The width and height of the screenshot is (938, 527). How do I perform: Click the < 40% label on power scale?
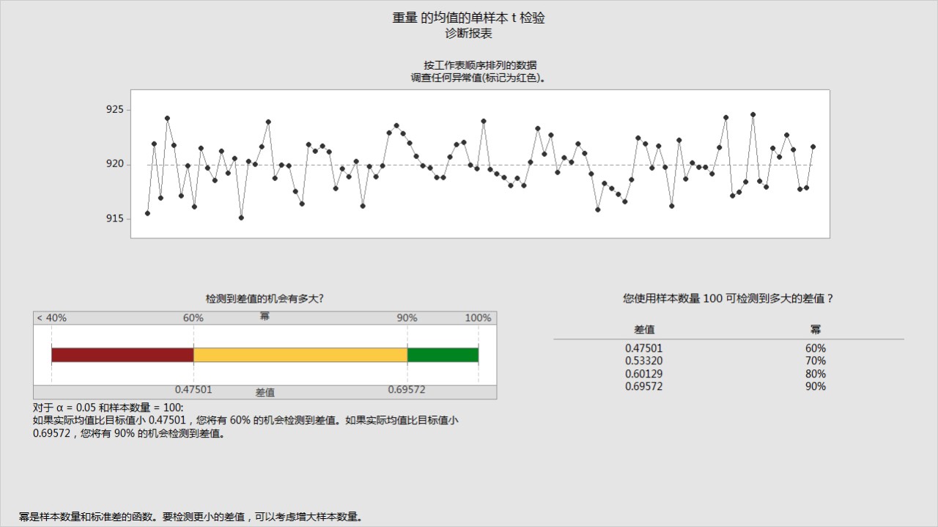[51, 317]
